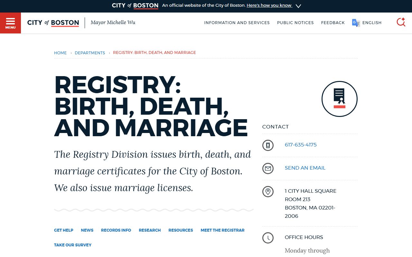This screenshot has width=412, height=257.
Task: Jump to the News section
Action: [x=87, y=230]
